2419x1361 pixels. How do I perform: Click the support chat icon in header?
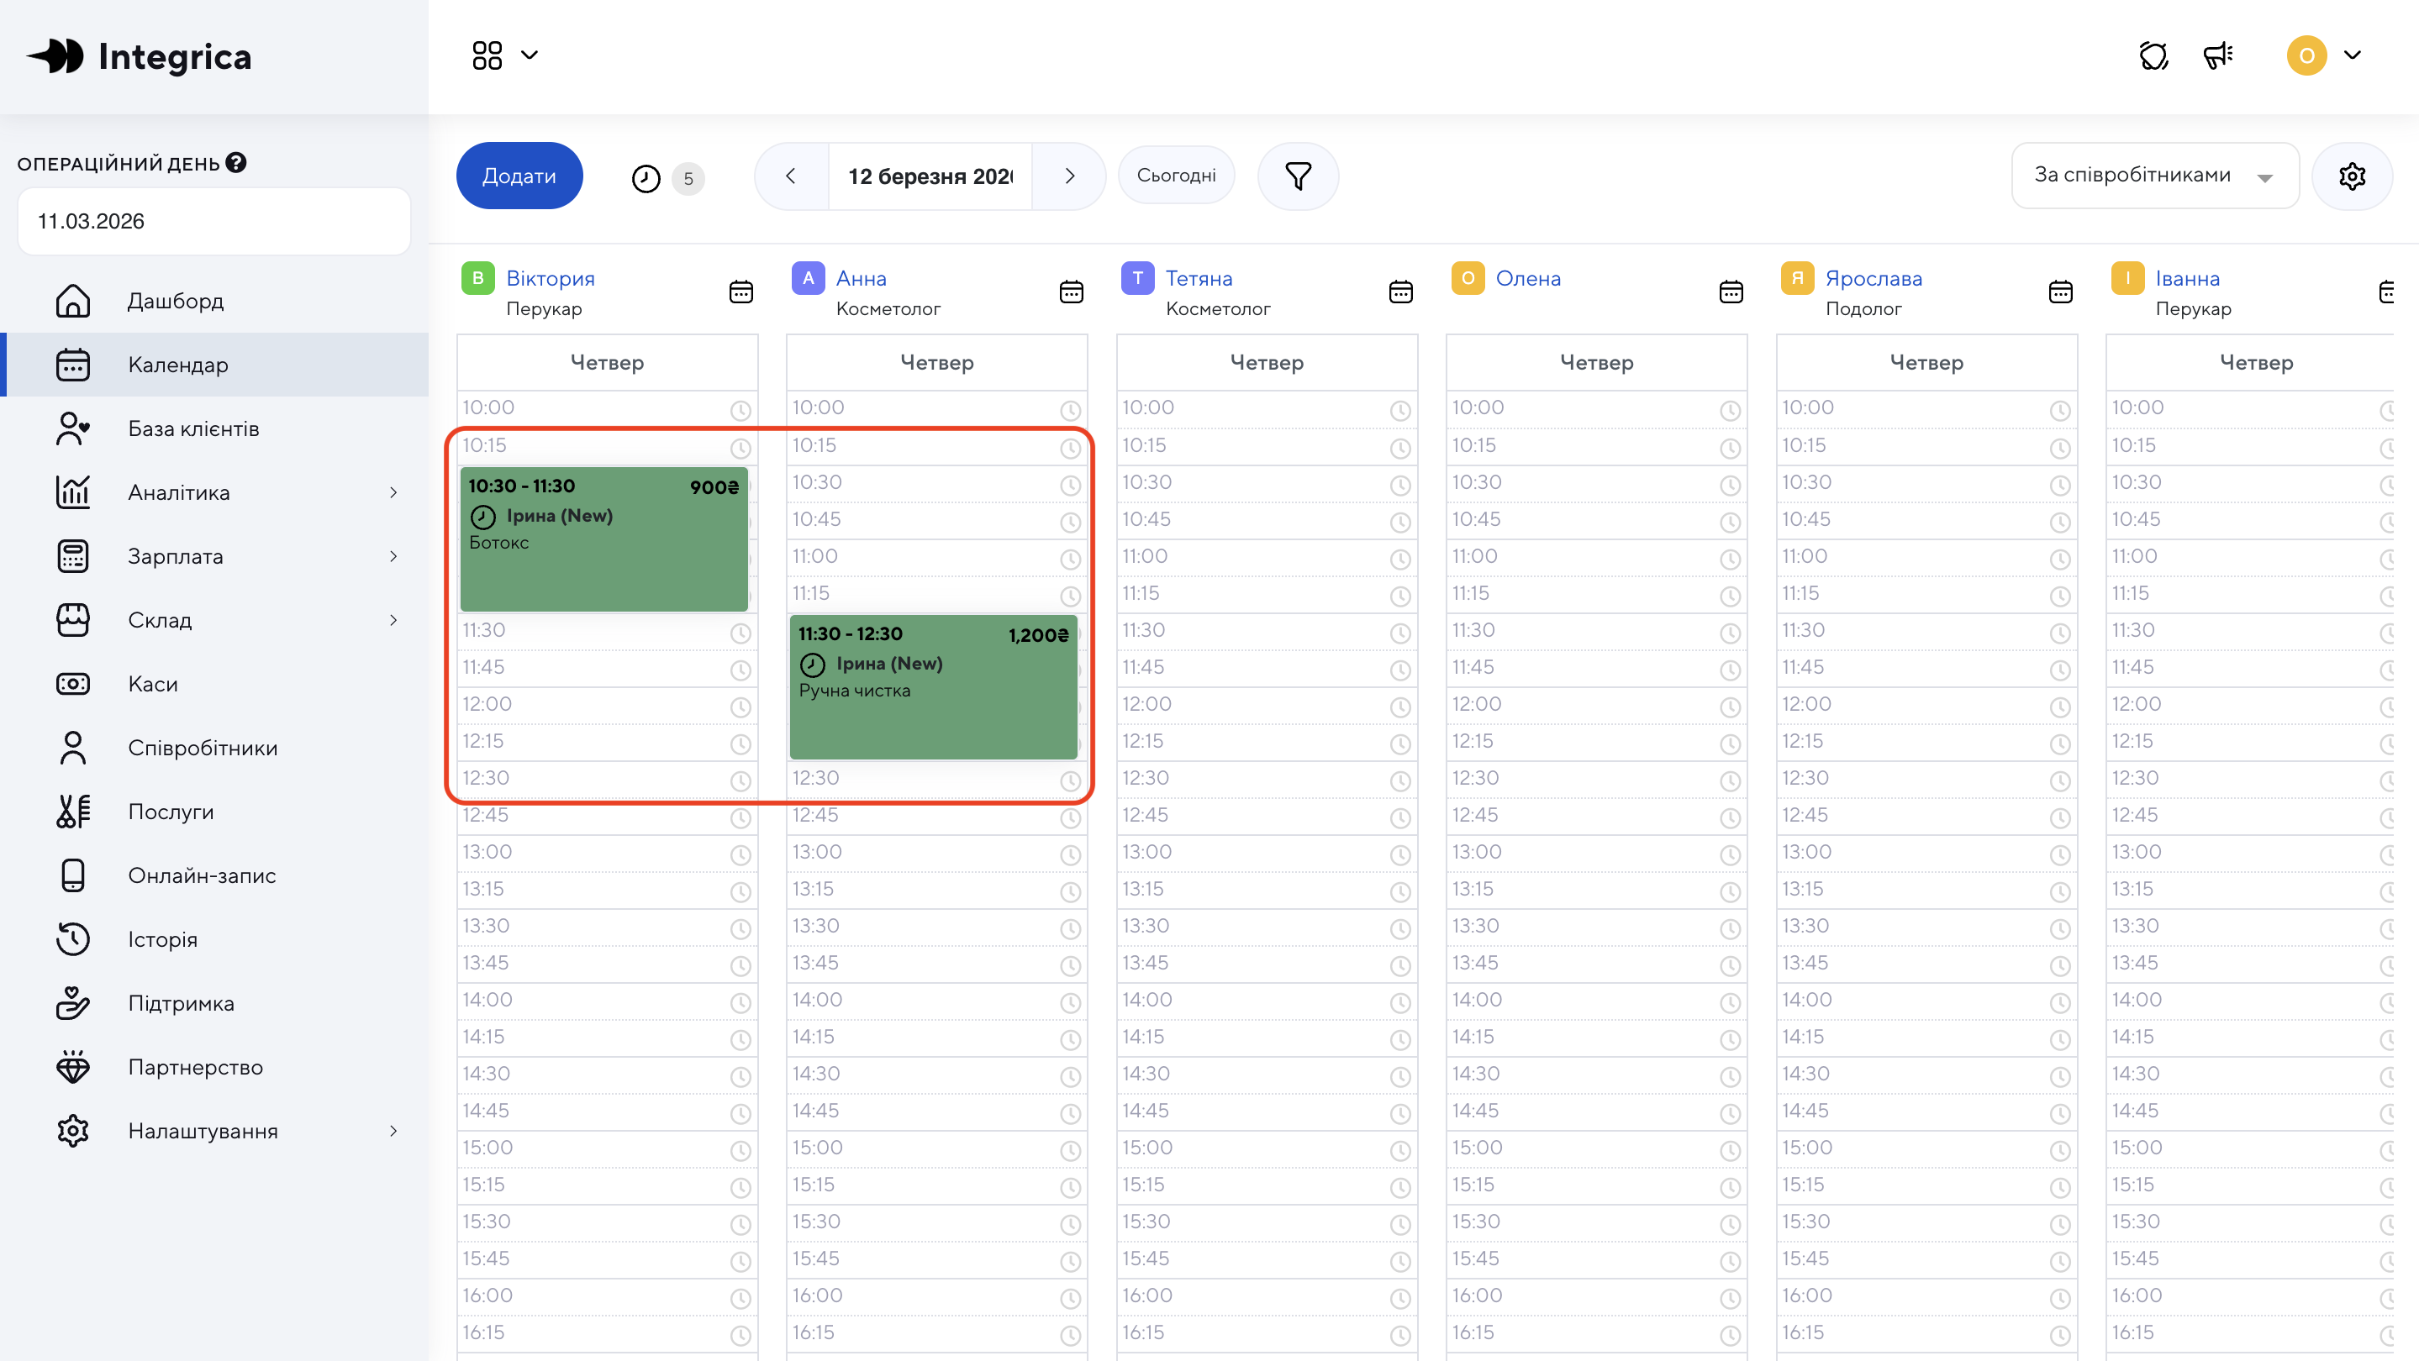coord(2153,55)
